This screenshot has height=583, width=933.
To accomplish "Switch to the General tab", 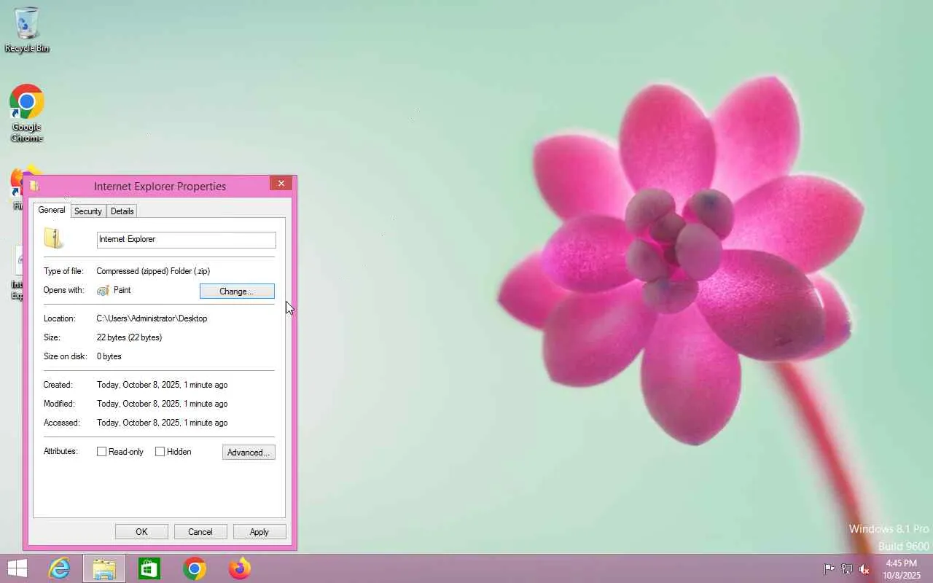I will coord(52,210).
